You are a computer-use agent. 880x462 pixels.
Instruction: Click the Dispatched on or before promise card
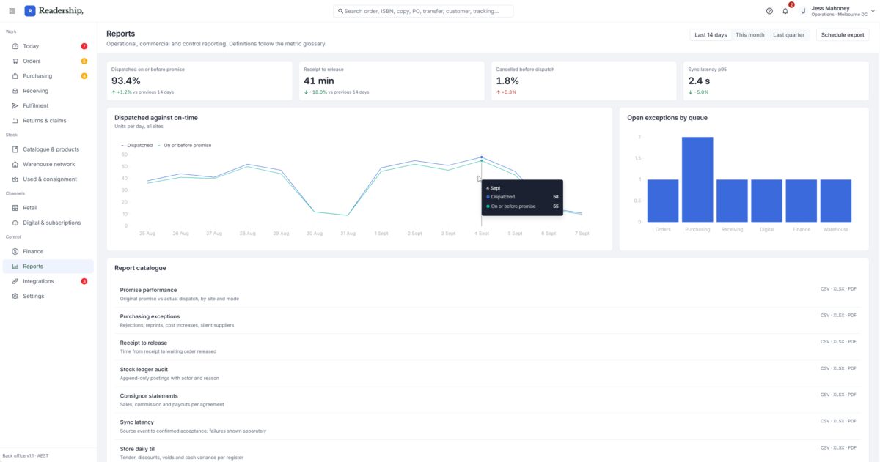[x=201, y=81]
